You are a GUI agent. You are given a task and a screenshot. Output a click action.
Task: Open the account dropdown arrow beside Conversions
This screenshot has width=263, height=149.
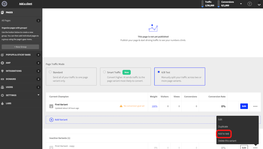click(241, 4)
